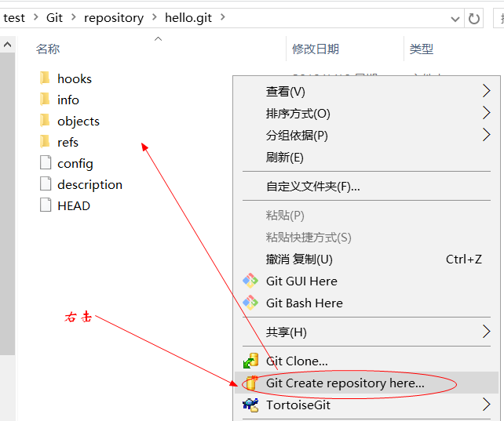Screen dimensions: 504x421
Task: Select the HEAD file name
Action: (x=74, y=205)
